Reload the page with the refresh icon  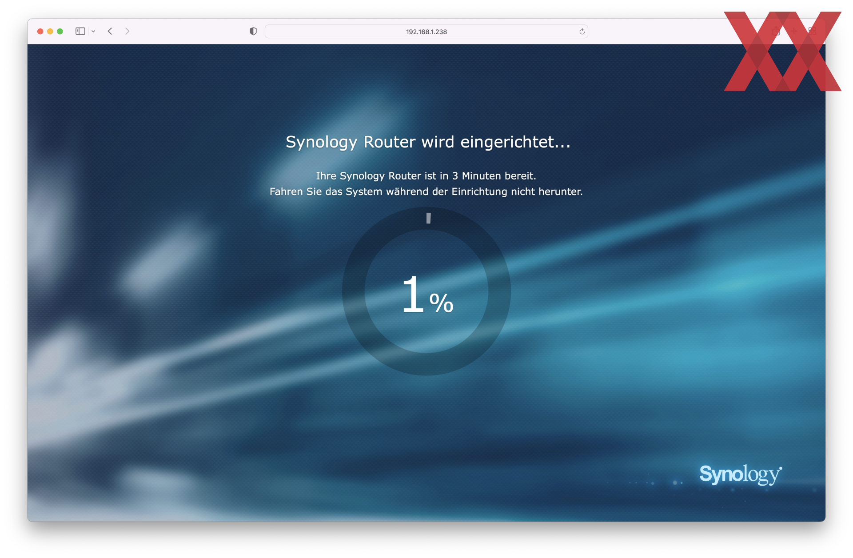tap(582, 32)
